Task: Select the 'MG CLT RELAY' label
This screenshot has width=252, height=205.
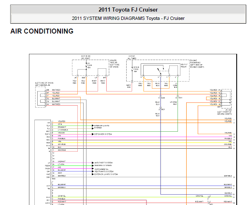Action: [184, 65]
